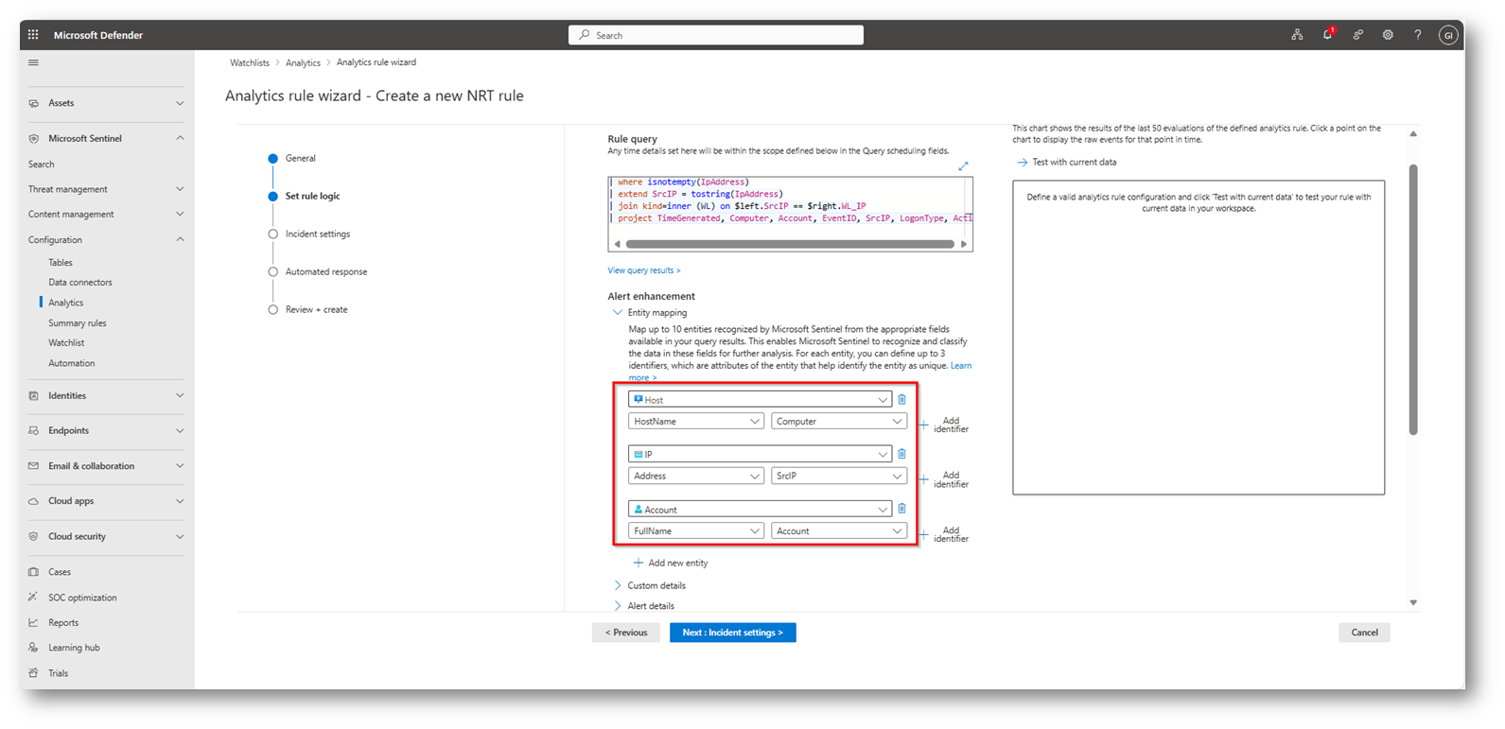Viewport: 1505px width, 729px height.
Task: Open the community feedback icon in the header
Action: (1357, 35)
